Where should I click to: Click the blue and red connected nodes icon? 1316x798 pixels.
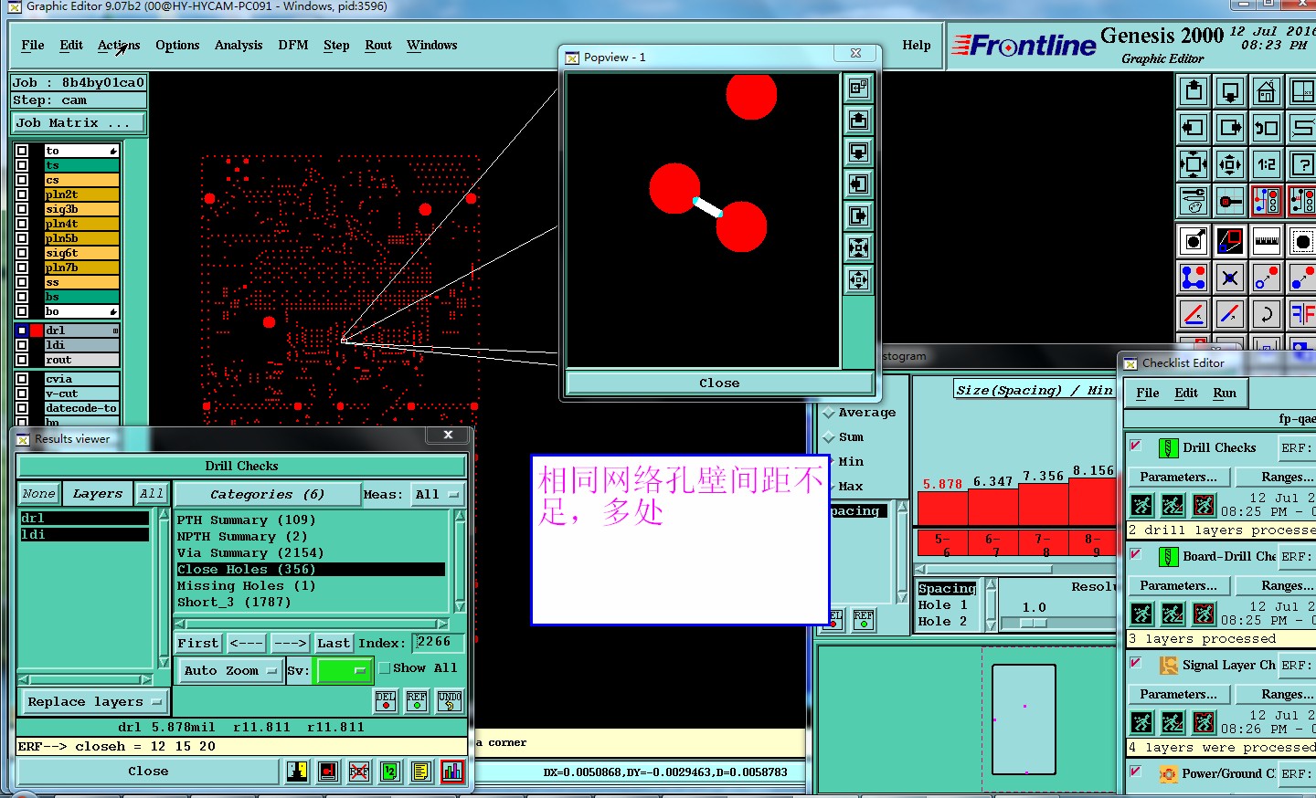pos(1194,278)
